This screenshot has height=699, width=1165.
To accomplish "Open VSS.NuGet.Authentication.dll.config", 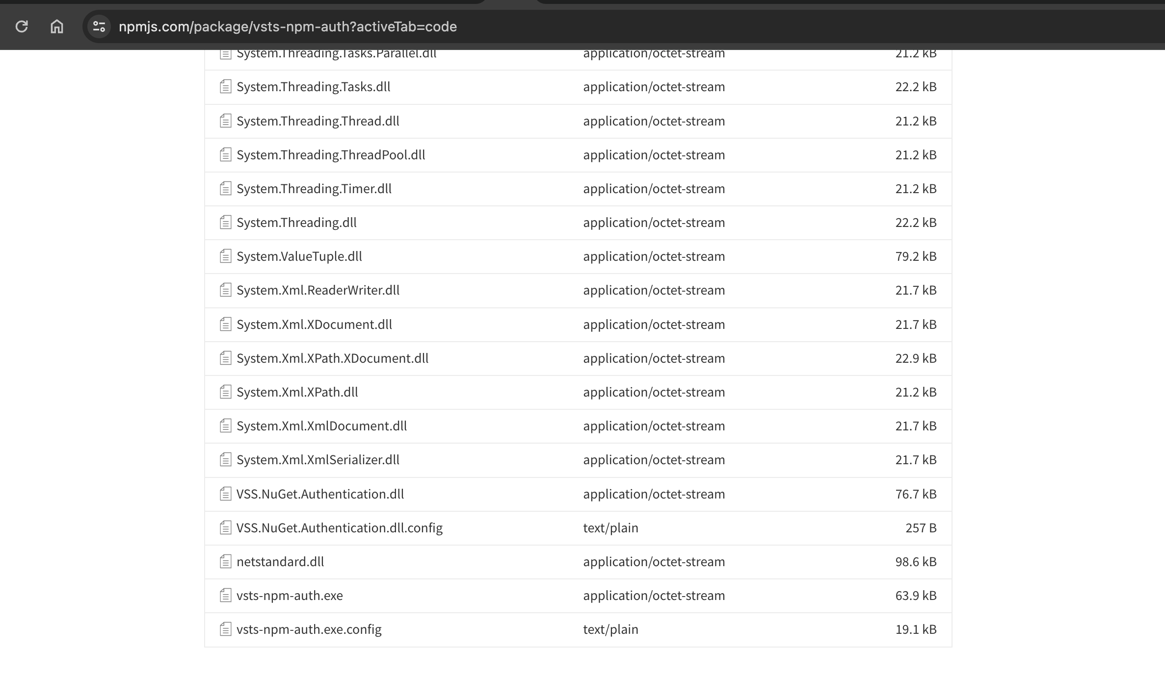I will (x=339, y=527).
